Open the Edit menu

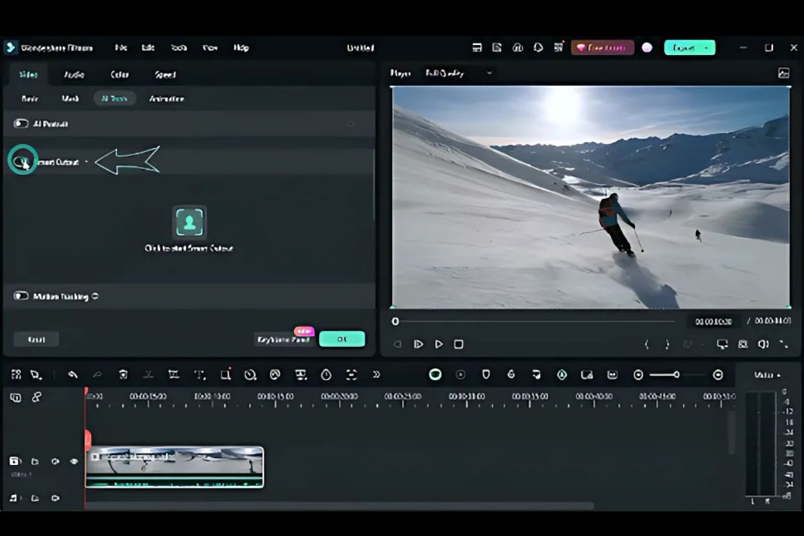[x=148, y=48]
